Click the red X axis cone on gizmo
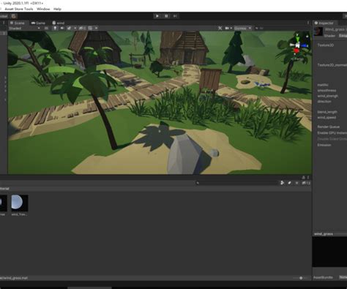Image resolution: width=347 pixels, height=289 pixels. pyautogui.click(x=296, y=50)
